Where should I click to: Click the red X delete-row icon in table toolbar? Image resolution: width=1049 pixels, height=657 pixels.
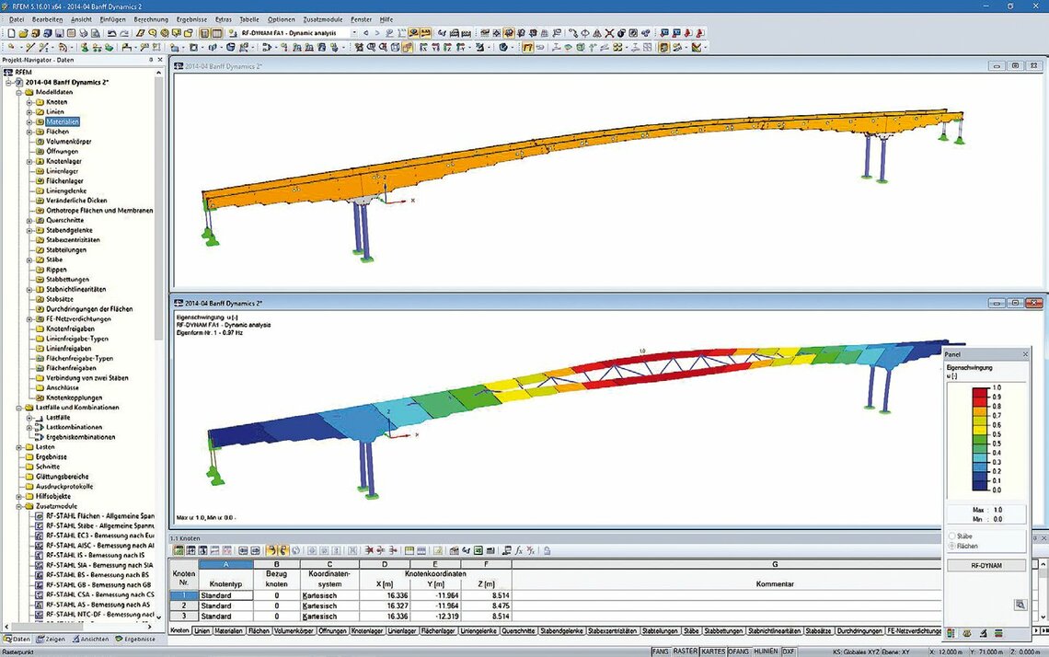(x=369, y=550)
